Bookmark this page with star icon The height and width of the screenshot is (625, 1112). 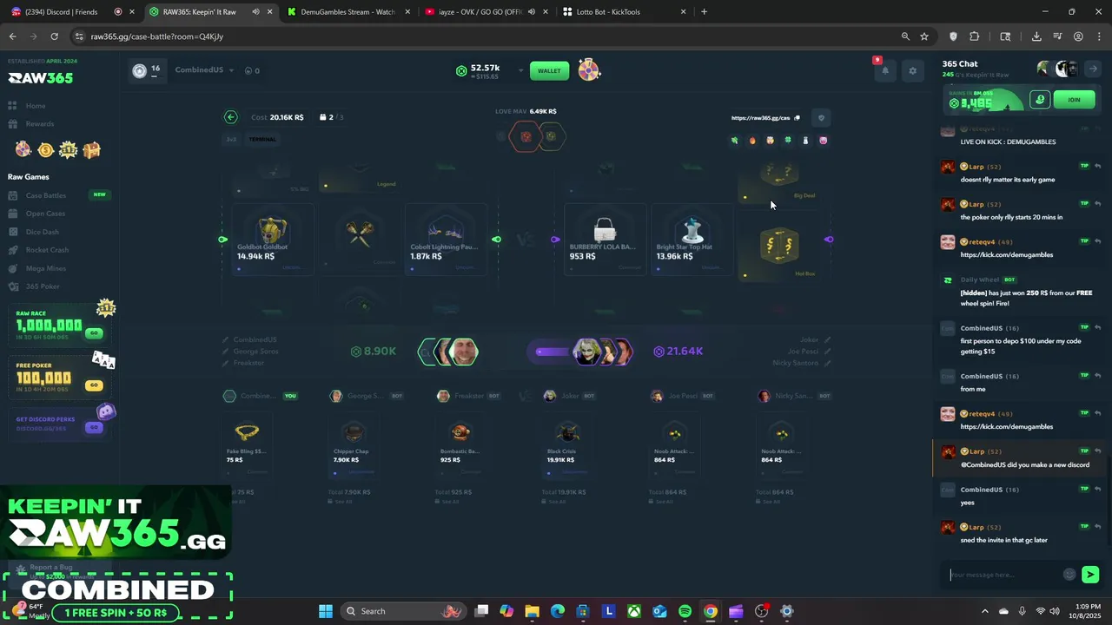tap(924, 36)
